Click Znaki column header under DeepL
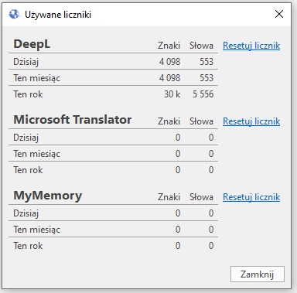Viewport: 297px width, 293px height. tap(169, 46)
